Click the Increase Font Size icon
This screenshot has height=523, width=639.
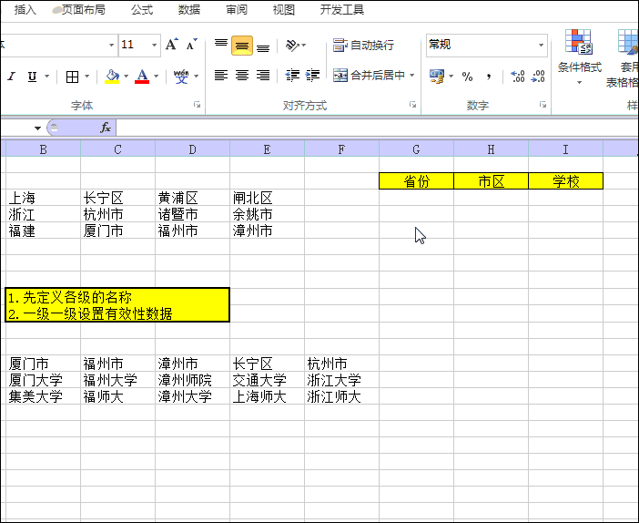click(x=171, y=45)
